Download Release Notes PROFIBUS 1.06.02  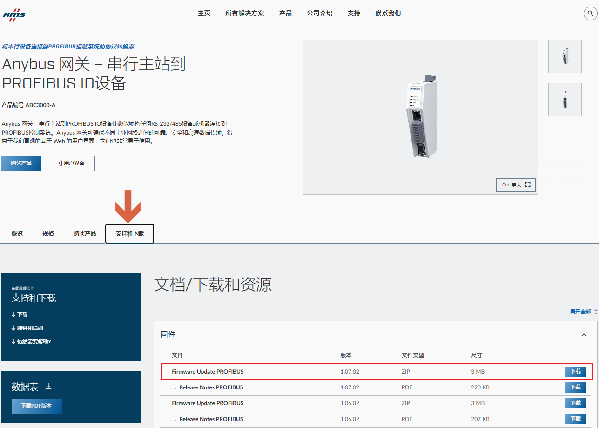(x=576, y=419)
